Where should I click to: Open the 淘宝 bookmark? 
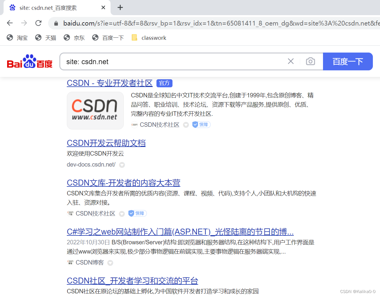pos(17,38)
